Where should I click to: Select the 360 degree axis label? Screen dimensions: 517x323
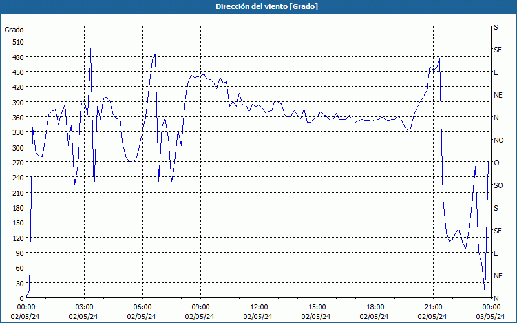(18, 118)
